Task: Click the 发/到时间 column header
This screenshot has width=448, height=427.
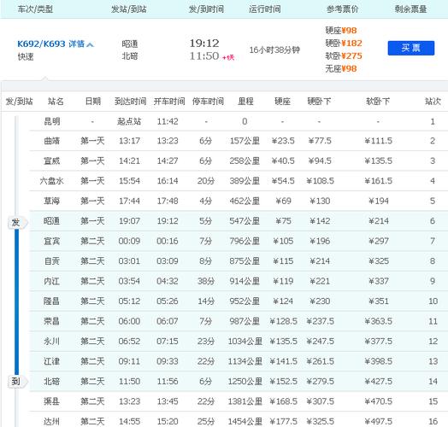Action: [206, 9]
